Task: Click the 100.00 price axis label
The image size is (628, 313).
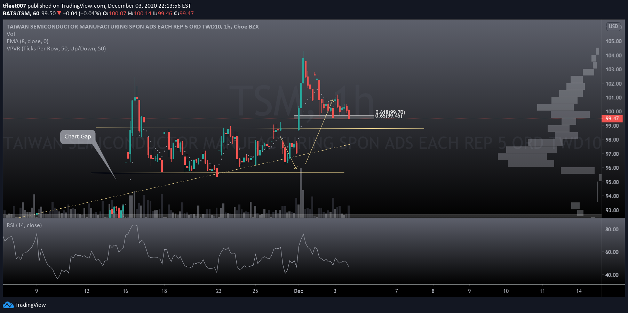Action: pyautogui.click(x=613, y=111)
